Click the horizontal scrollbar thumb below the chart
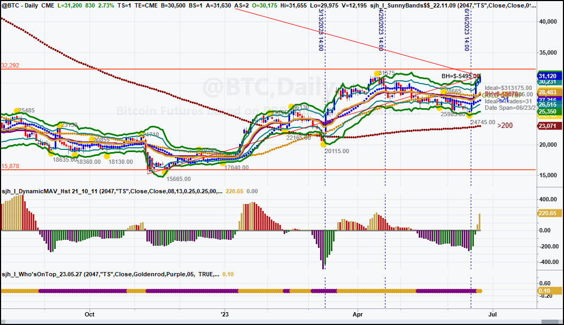This screenshot has height=325, width=564. pyautogui.click(x=551, y=322)
